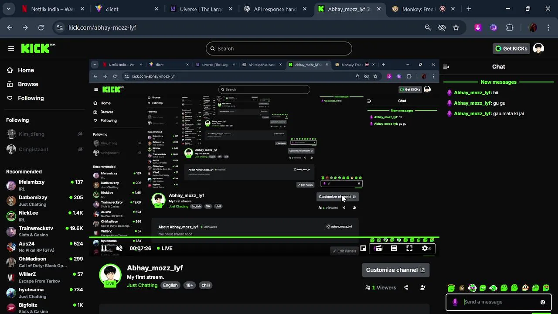Open OhMadison recommended channel
The image size is (558, 314).
coord(44,262)
